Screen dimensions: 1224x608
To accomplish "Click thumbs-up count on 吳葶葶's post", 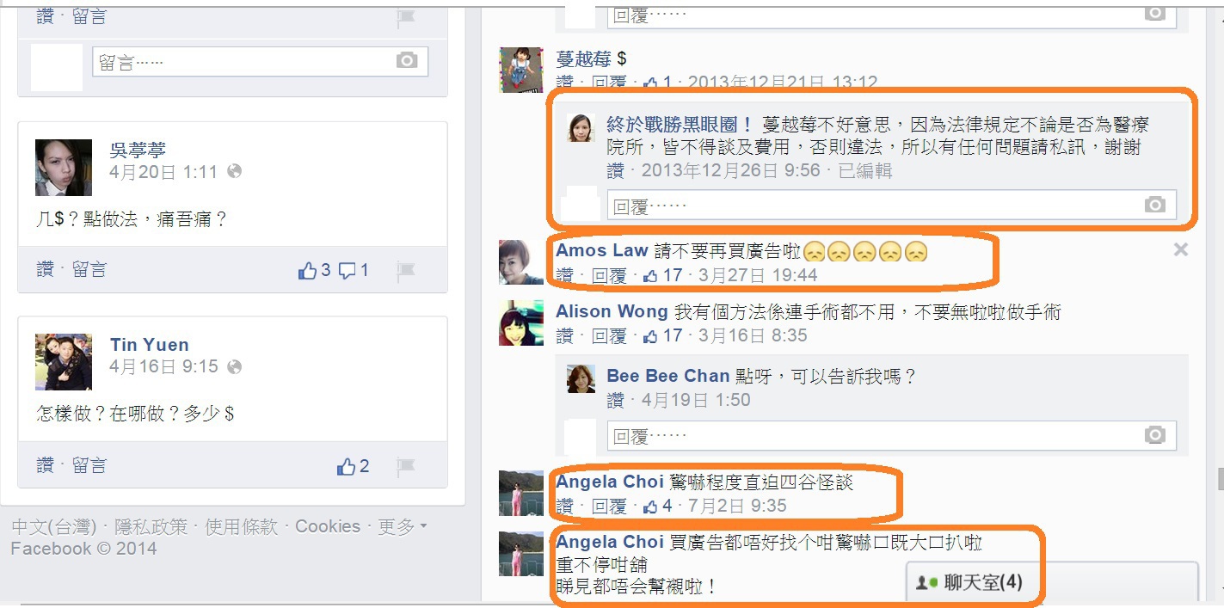I will pyautogui.click(x=314, y=270).
